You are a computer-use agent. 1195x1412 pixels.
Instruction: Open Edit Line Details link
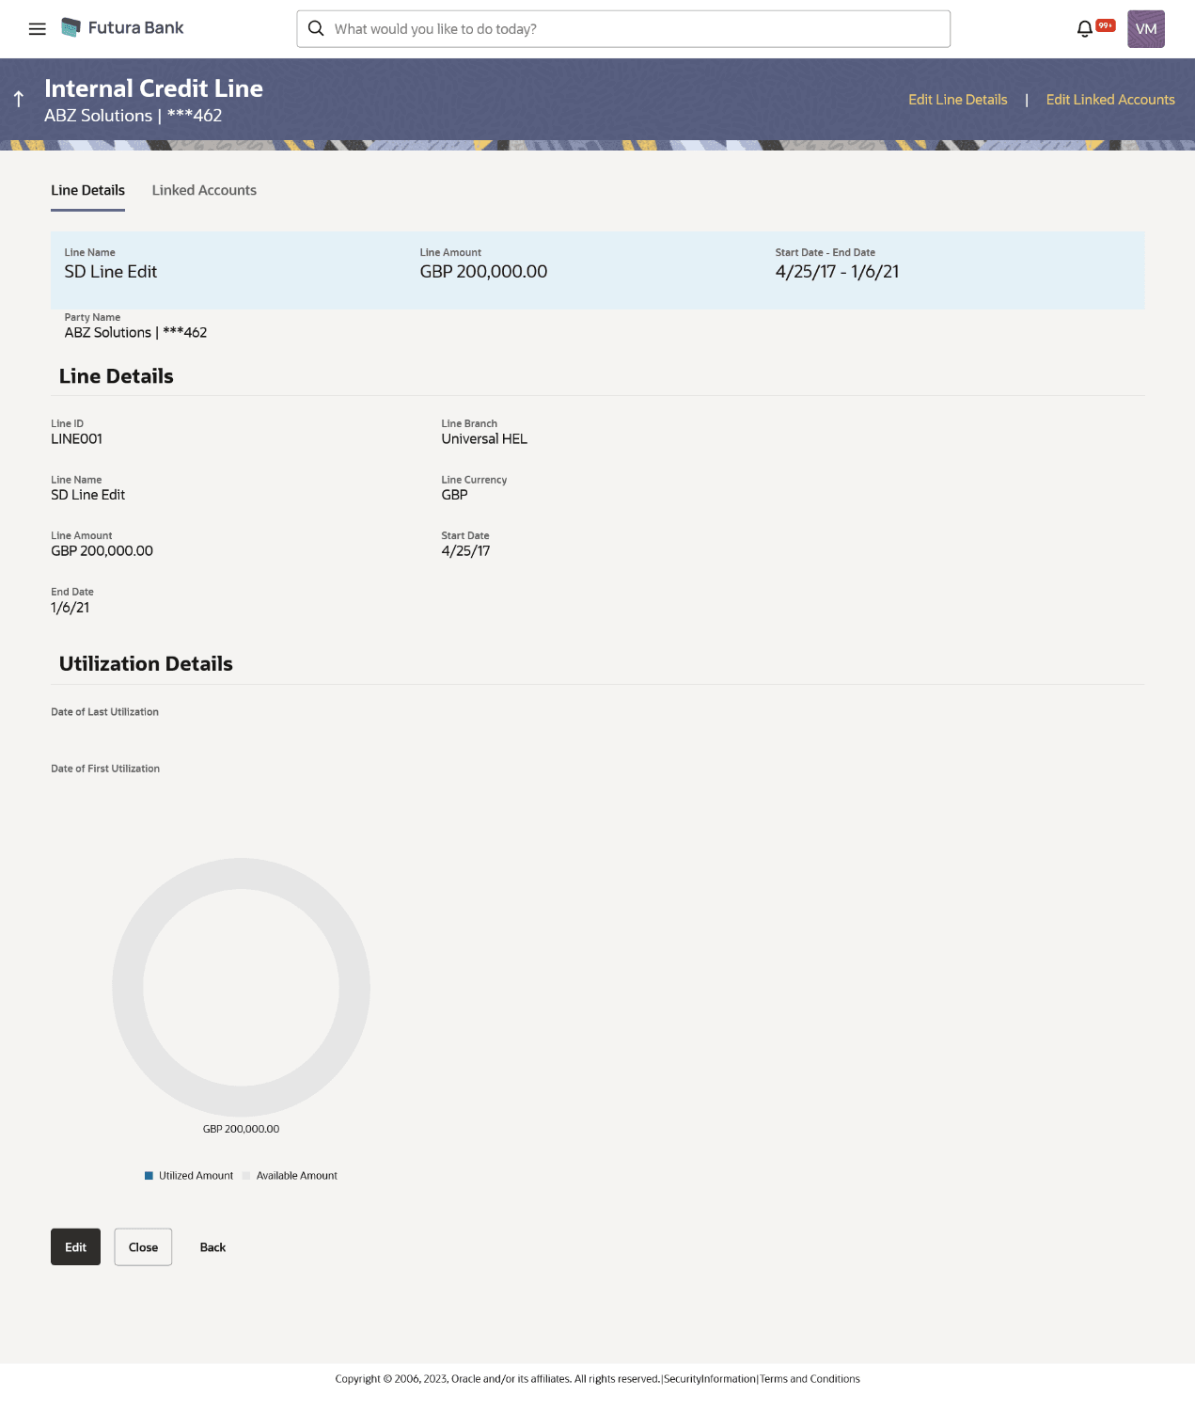click(957, 100)
